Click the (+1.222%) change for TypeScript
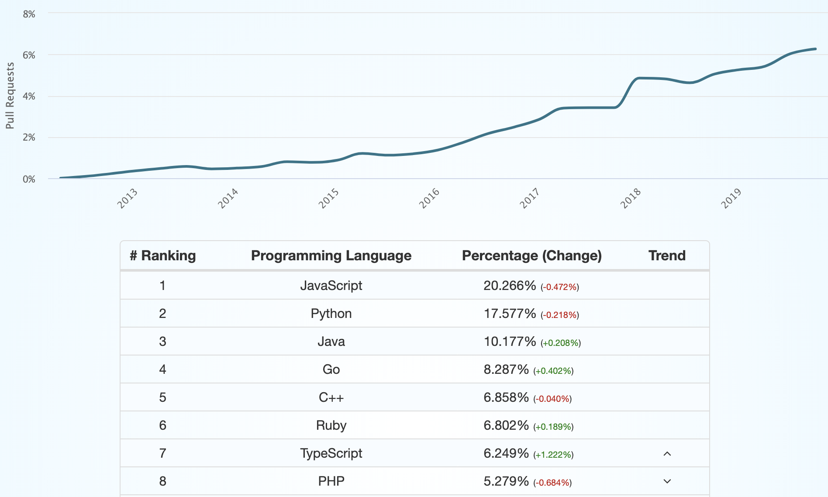The height and width of the screenshot is (497, 828). click(553, 455)
